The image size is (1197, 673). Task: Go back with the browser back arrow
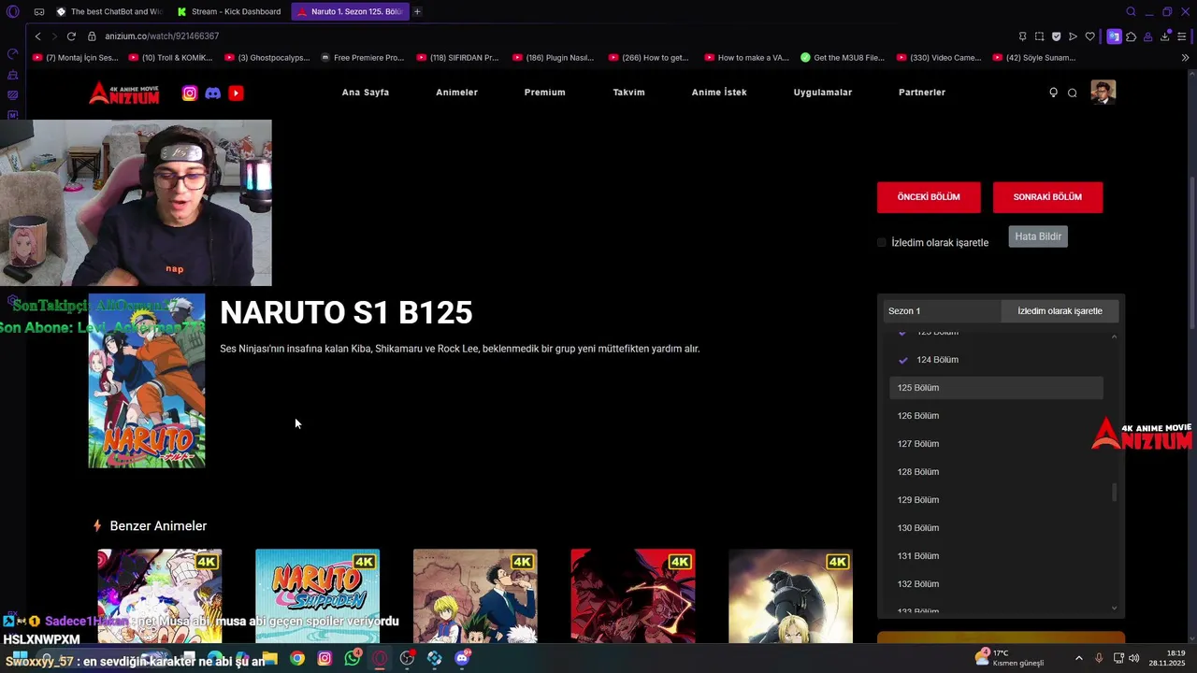coord(37,36)
